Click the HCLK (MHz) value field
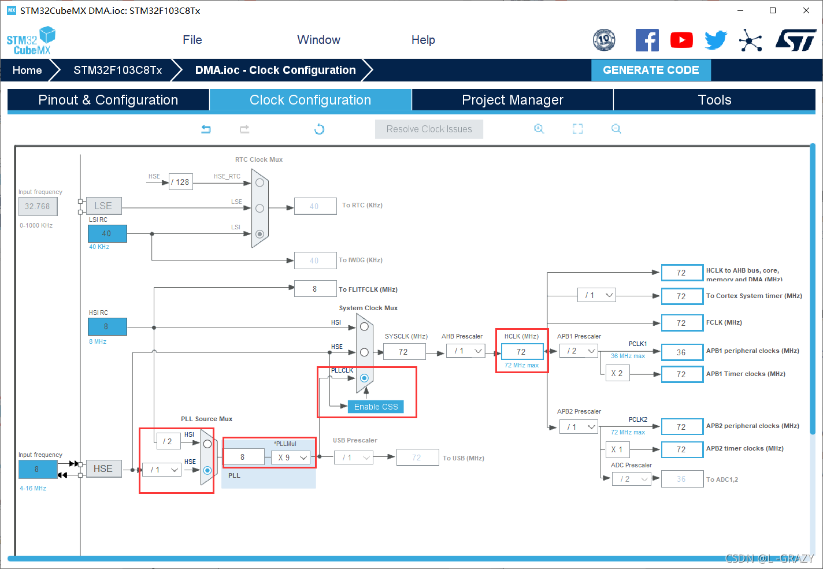Viewport: 823px width, 569px height. pyautogui.click(x=522, y=351)
